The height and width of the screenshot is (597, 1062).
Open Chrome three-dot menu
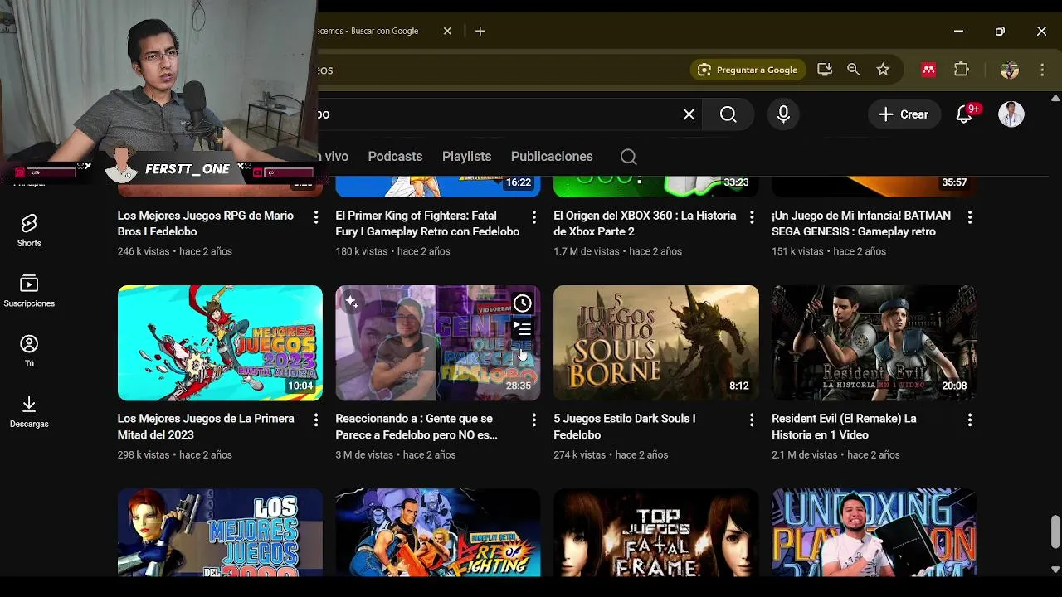point(1042,70)
